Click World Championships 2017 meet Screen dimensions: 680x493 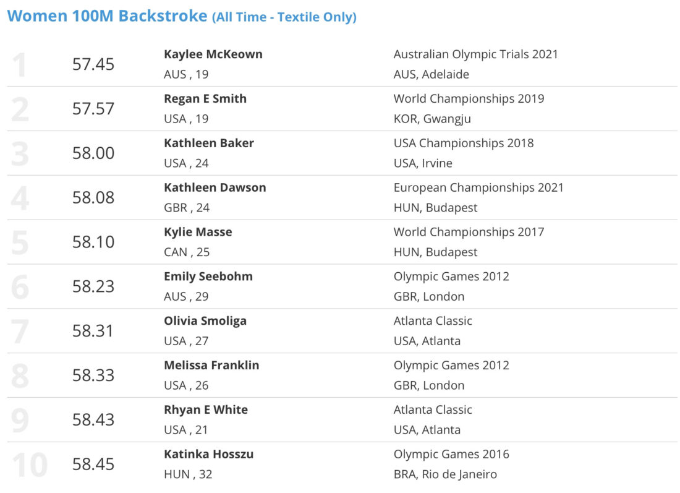pos(469,232)
